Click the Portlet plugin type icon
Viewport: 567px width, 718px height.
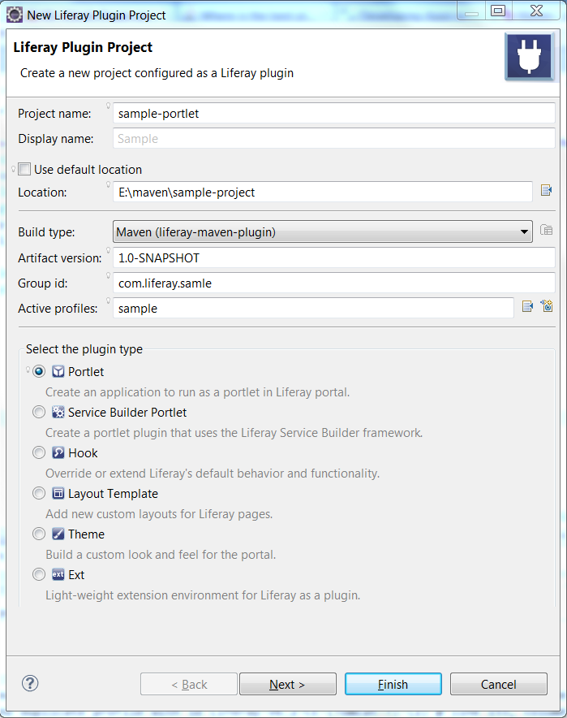pyautogui.click(x=58, y=371)
